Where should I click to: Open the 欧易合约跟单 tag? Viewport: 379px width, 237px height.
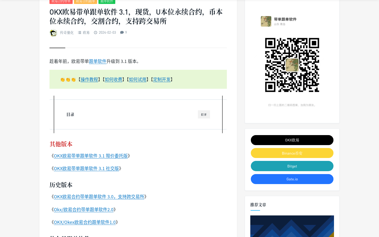click(x=86, y=2)
